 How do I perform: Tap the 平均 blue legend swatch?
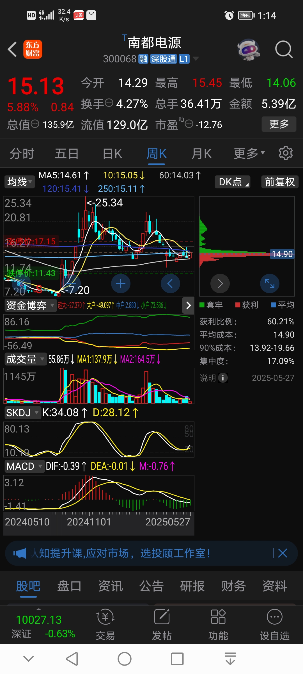(274, 305)
